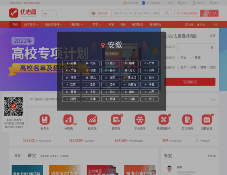Switch to the 课程 tab
This screenshot has height=175, width=227.
(17, 156)
